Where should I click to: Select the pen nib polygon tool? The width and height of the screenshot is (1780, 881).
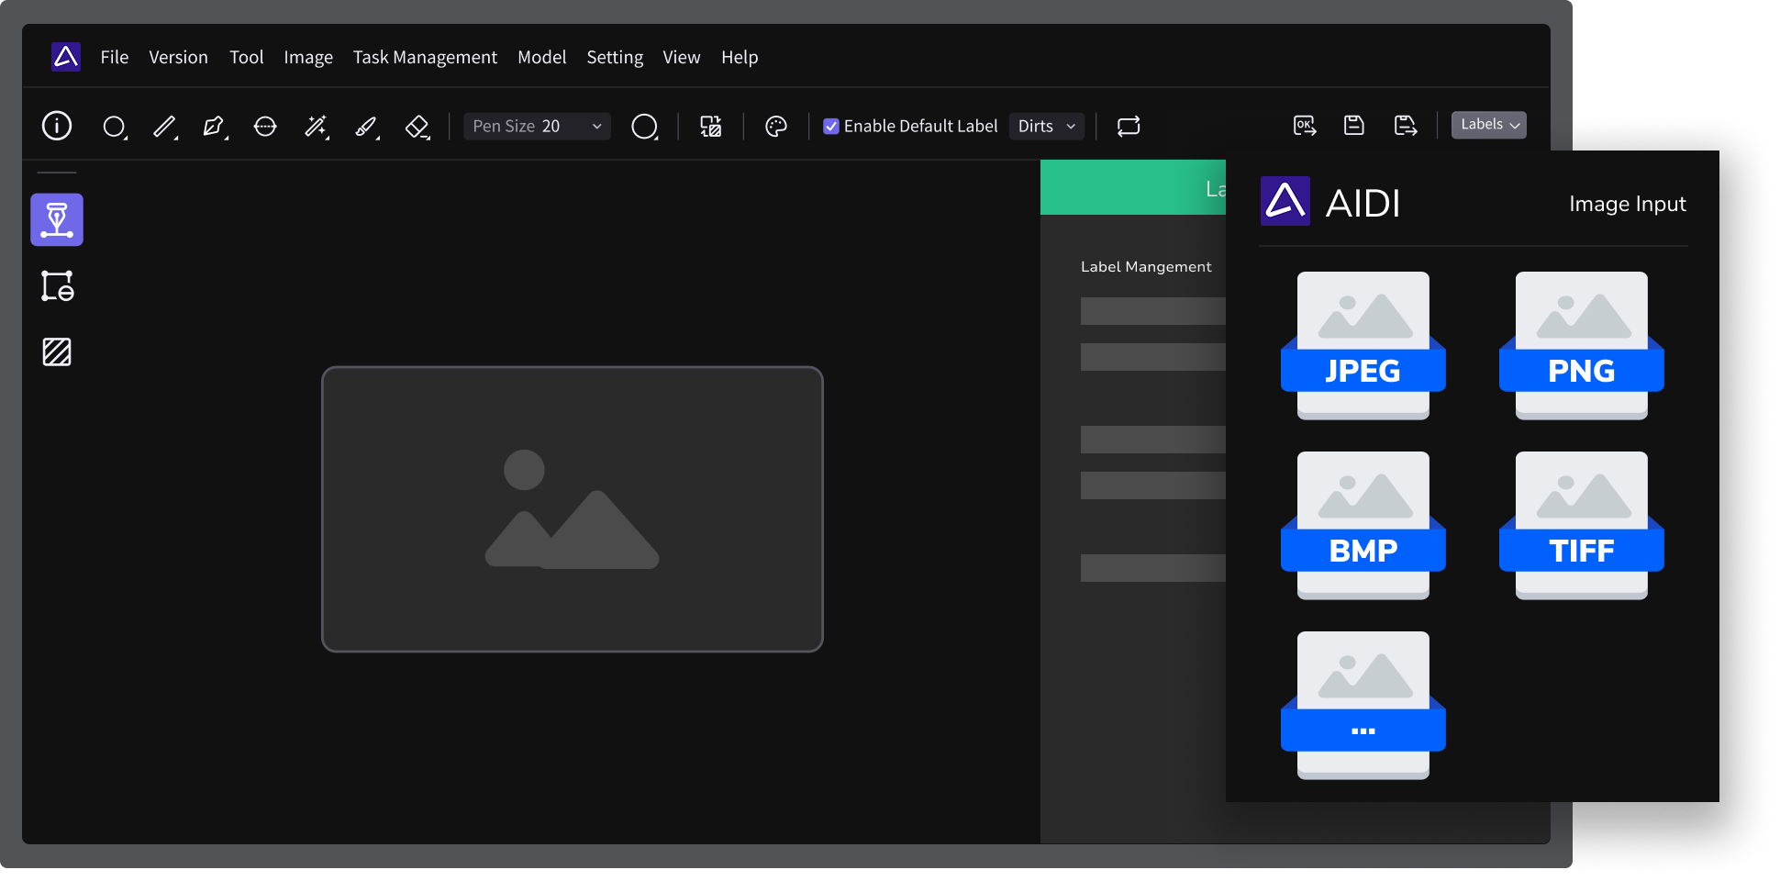(214, 127)
